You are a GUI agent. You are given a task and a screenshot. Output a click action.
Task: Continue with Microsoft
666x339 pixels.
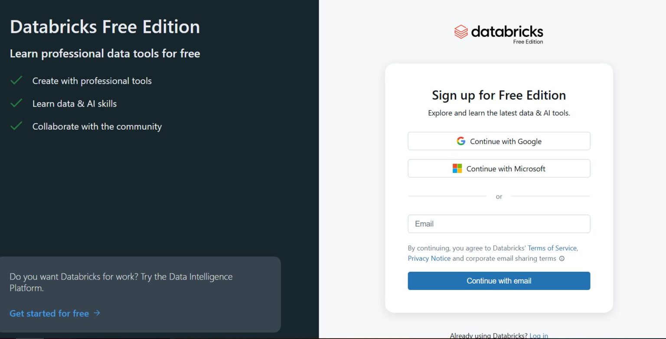(x=499, y=168)
